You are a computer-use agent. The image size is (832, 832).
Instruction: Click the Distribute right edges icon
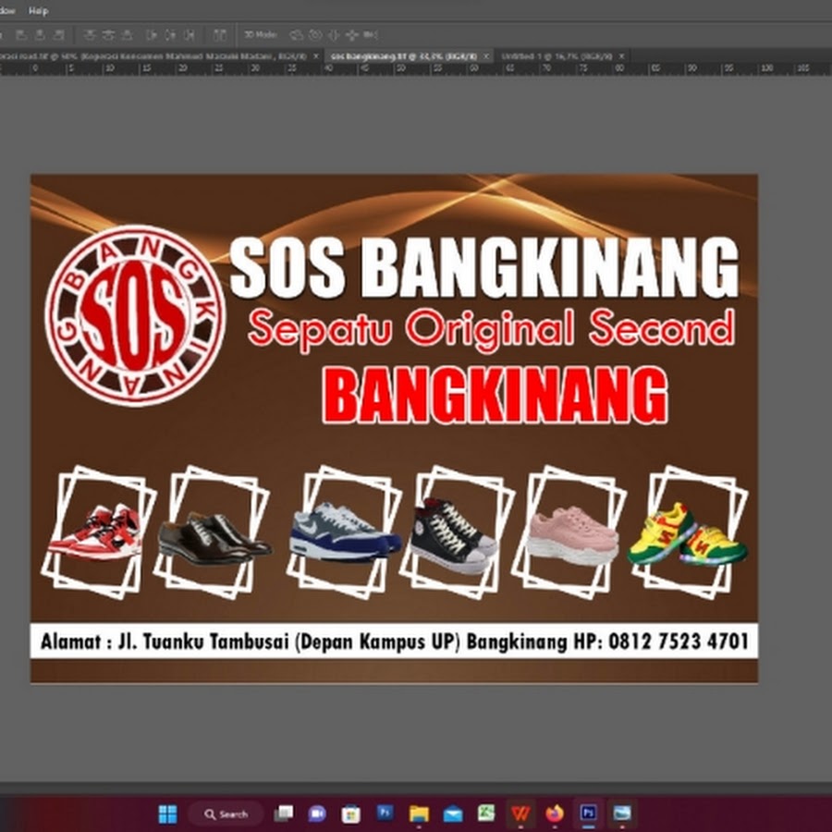coord(189,35)
